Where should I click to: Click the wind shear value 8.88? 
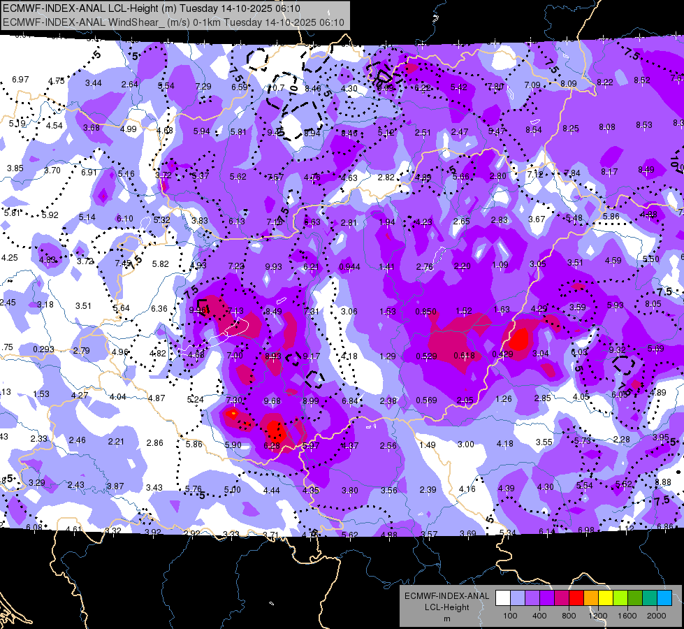pyautogui.click(x=663, y=482)
